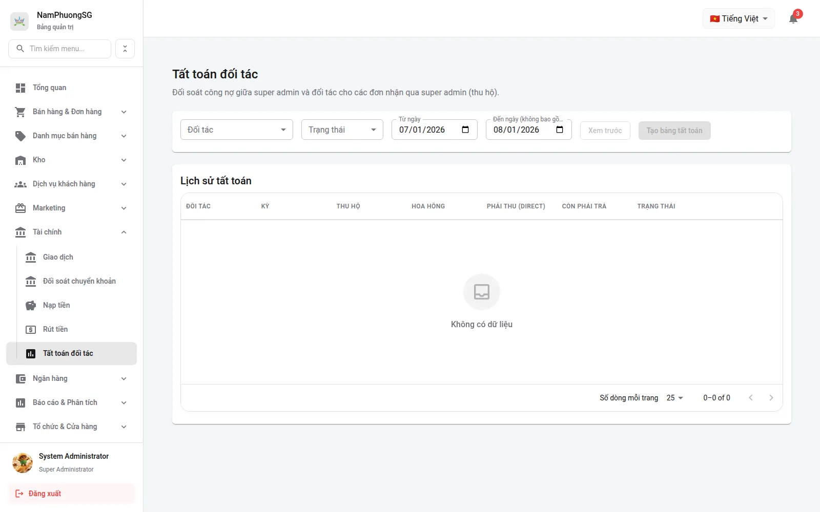Viewport: 820px width, 512px height.
Task: Click the collapse-all menu icon button
Action: click(125, 49)
